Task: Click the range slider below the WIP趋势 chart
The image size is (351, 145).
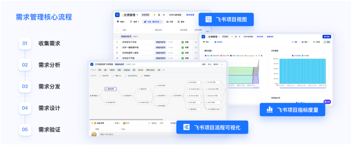Action: pos(303,87)
